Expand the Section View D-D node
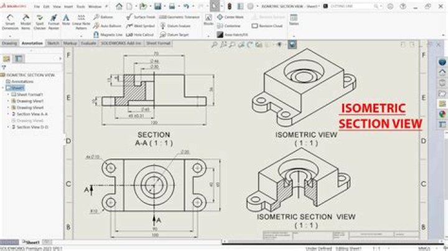The width and height of the screenshot is (448, 251). coord(8,127)
